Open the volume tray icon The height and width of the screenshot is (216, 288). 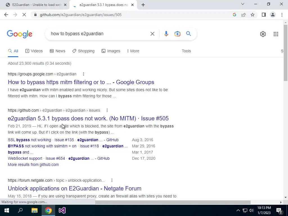[251, 210]
